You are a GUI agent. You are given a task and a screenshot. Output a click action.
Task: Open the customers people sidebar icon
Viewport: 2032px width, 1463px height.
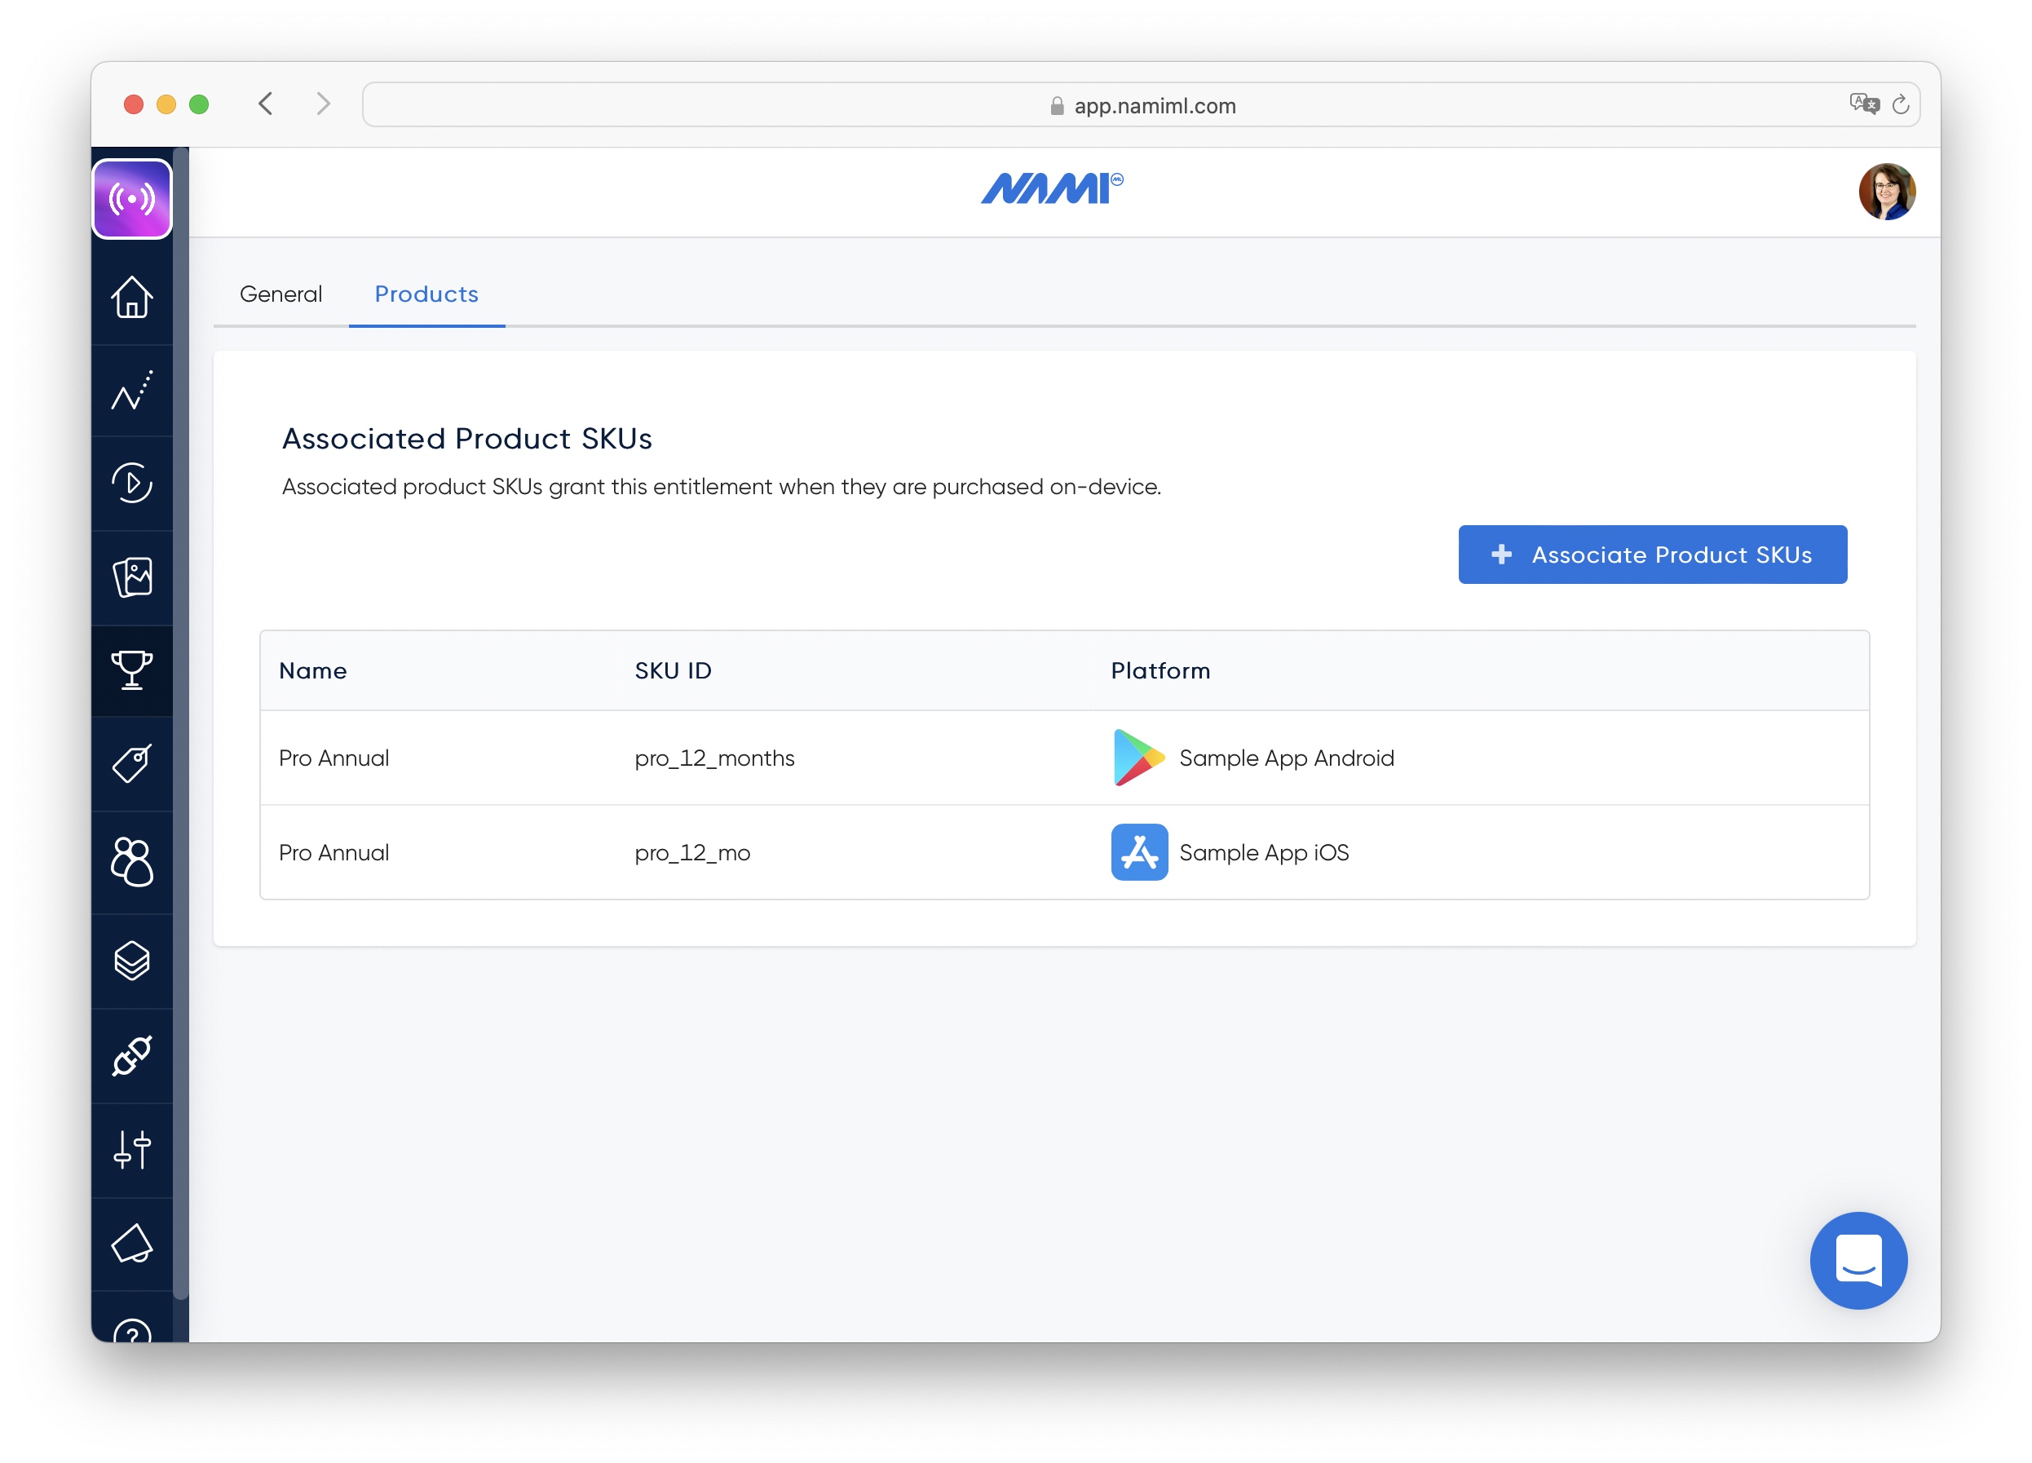click(x=132, y=862)
